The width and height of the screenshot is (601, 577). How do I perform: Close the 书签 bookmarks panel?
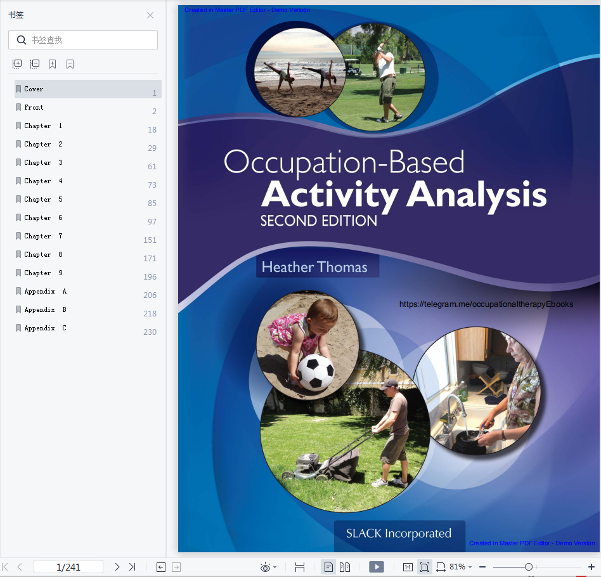click(150, 15)
